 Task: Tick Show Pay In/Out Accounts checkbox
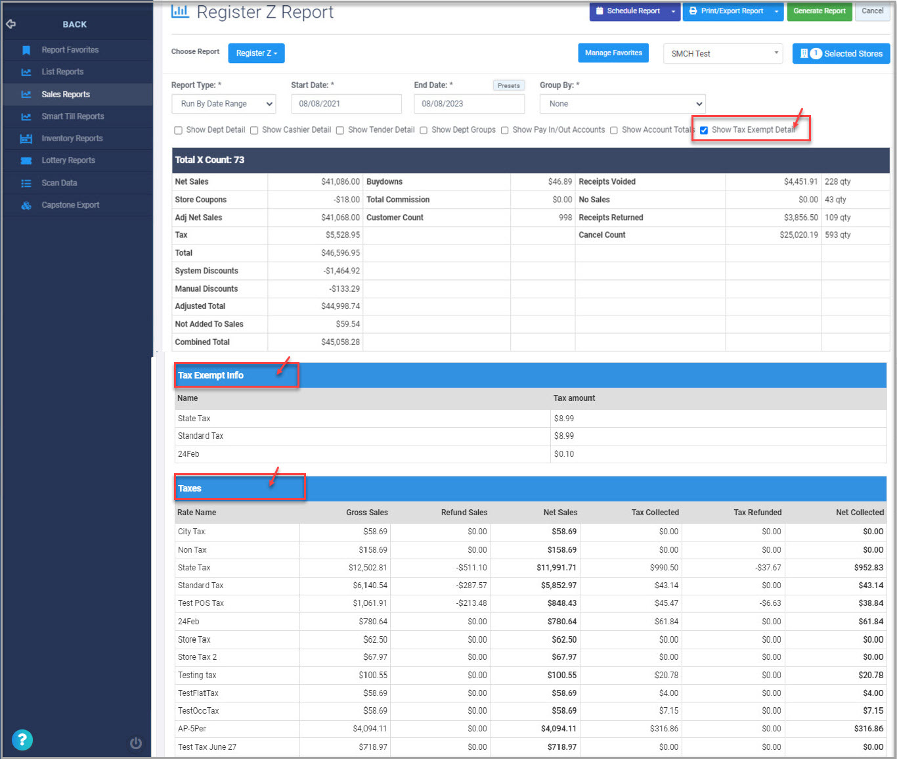click(505, 130)
